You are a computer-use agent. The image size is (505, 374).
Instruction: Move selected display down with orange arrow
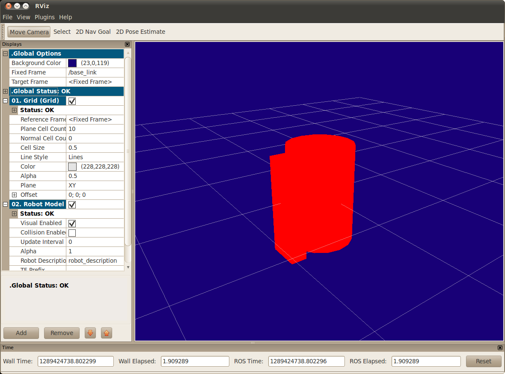[x=90, y=333]
